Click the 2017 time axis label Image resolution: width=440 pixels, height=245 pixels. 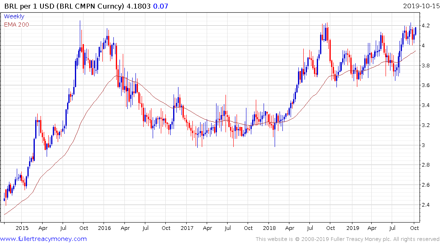click(x=187, y=228)
